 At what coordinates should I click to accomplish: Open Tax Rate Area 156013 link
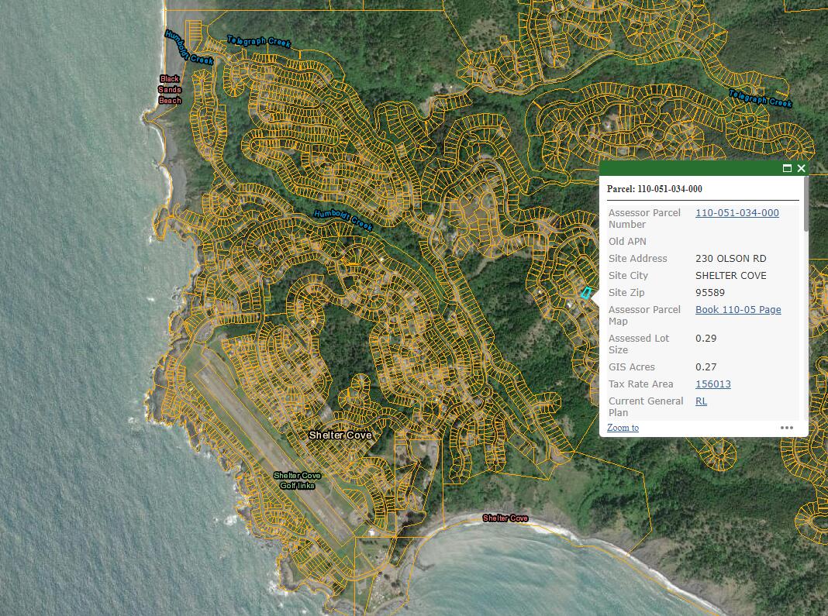[x=713, y=384]
